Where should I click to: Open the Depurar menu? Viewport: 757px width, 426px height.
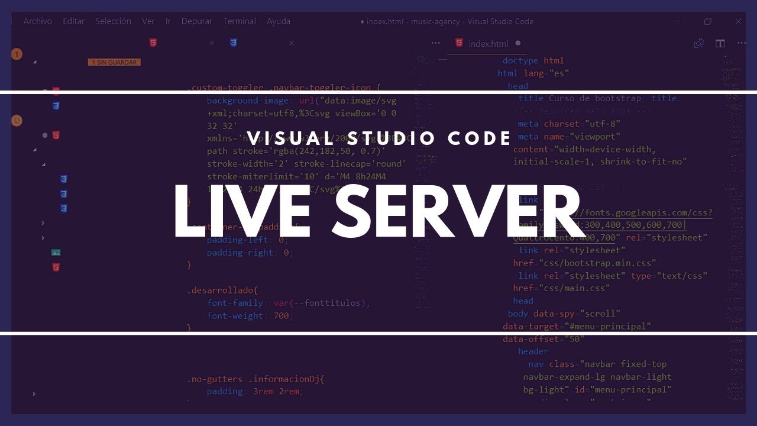pyautogui.click(x=197, y=21)
